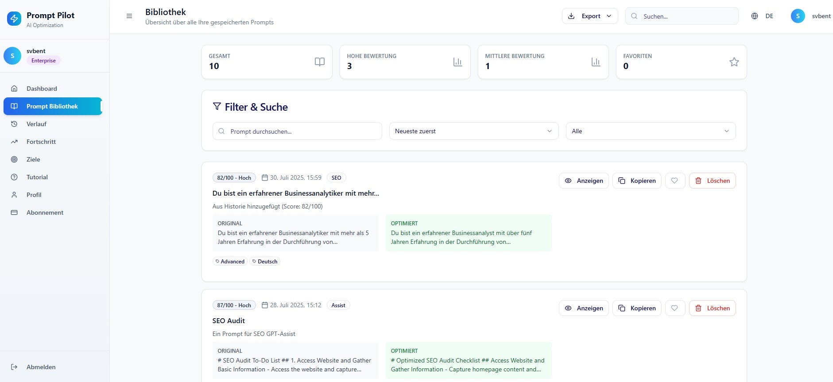Screen dimensions: 833x382
Task: Open the svbent user menu in header
Action: point(811,16)
